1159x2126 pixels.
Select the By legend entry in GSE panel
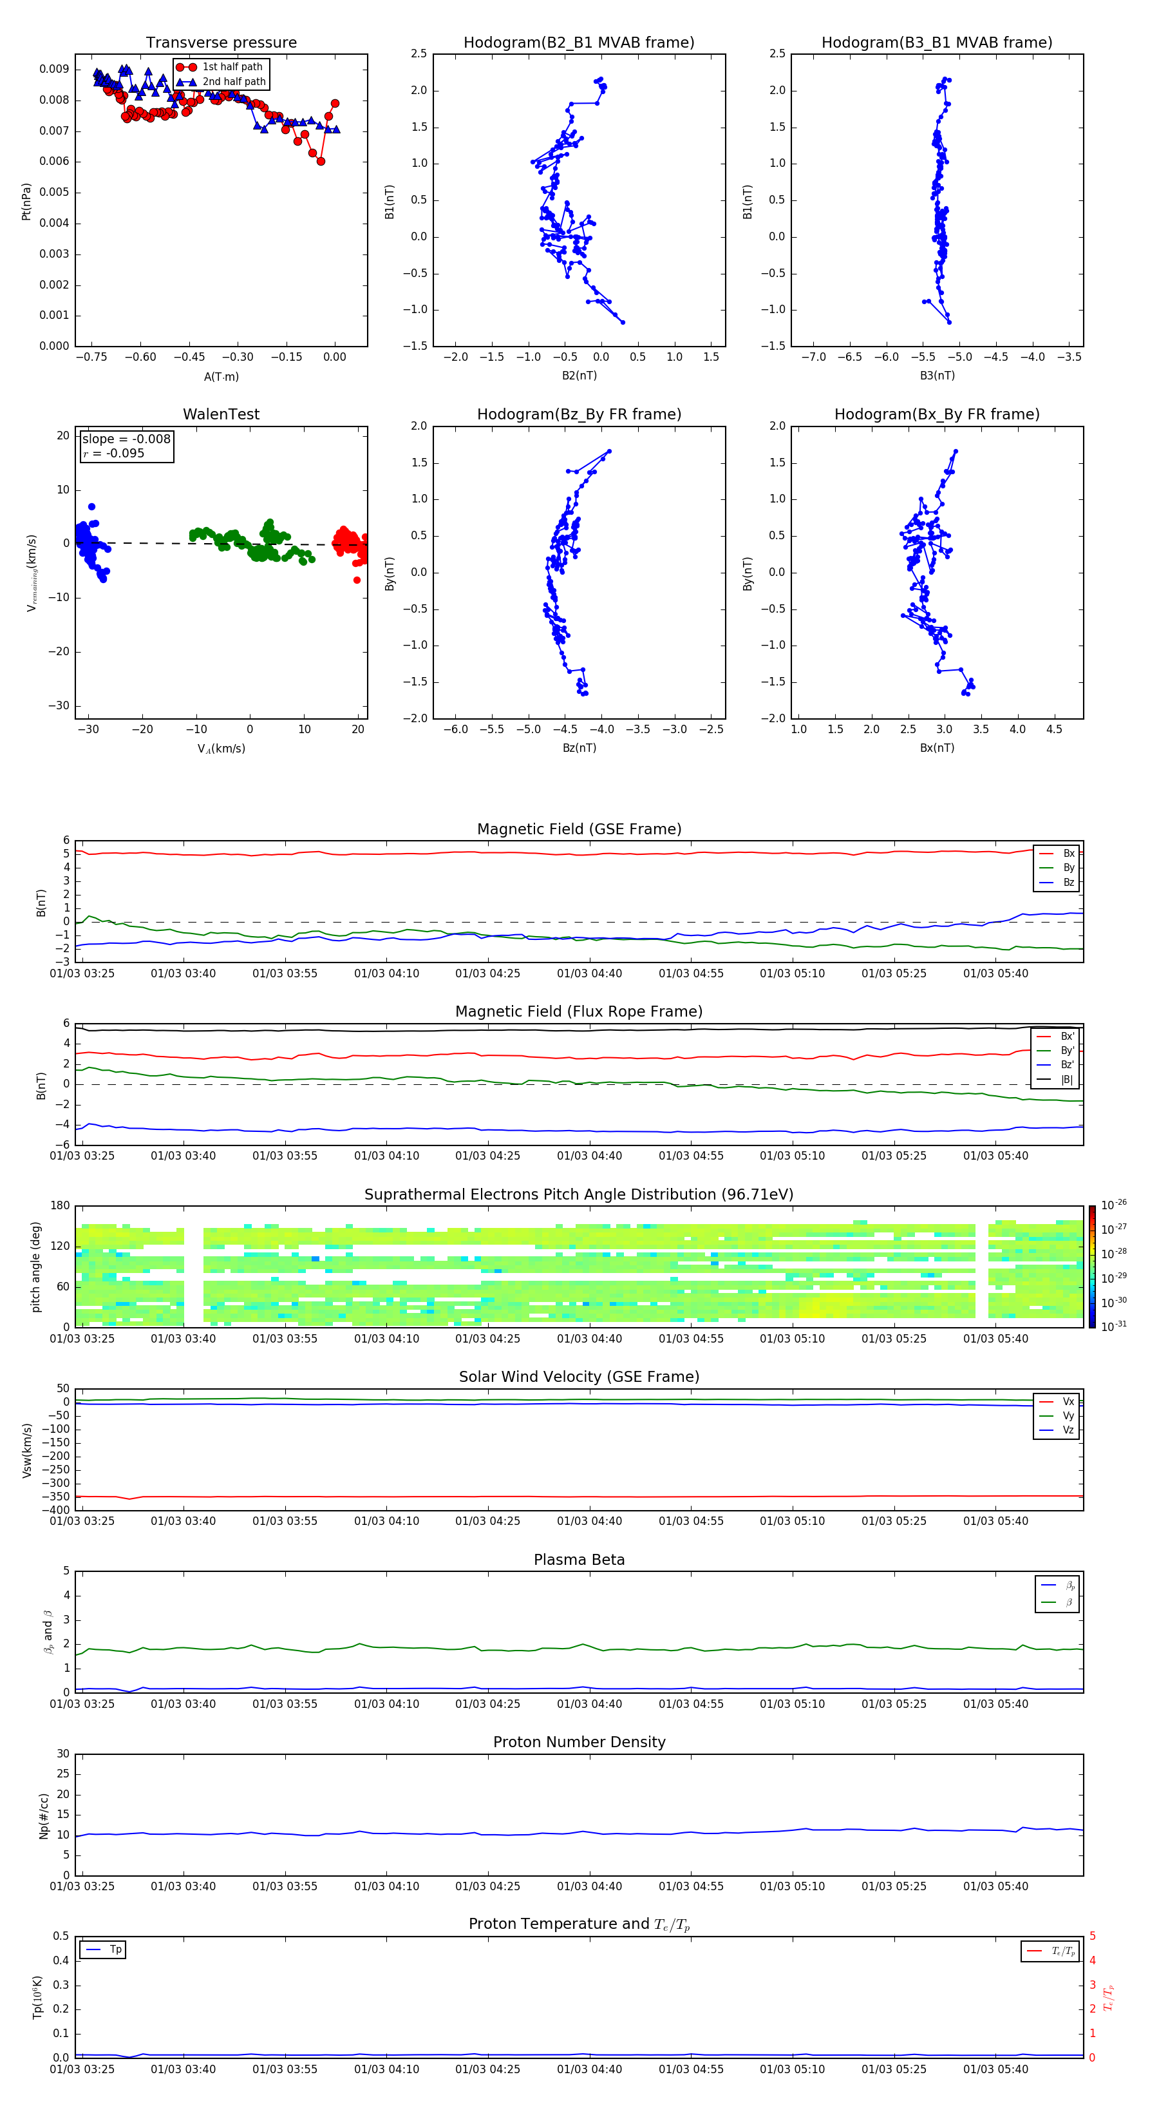1057,867
